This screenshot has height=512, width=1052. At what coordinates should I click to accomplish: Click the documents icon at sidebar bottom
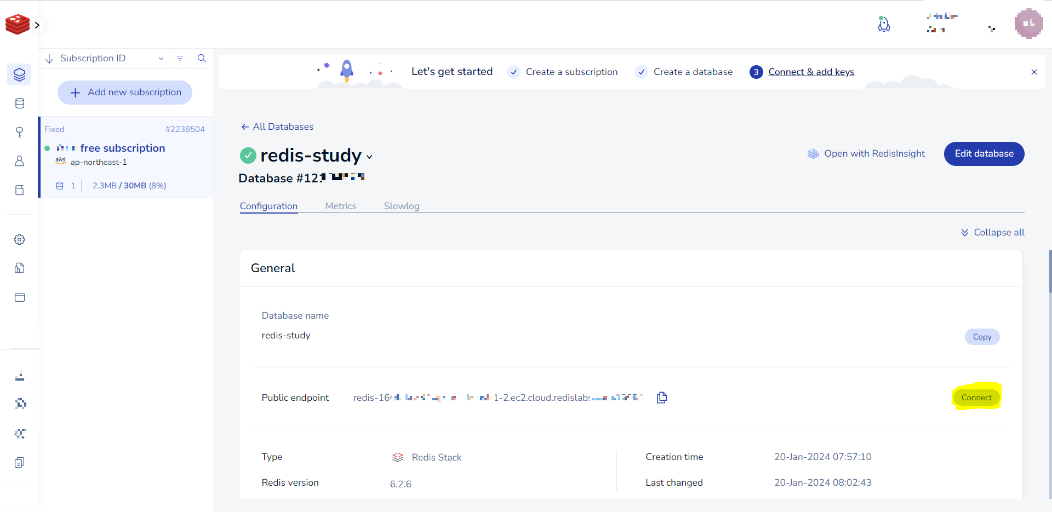tap(20, 463)
